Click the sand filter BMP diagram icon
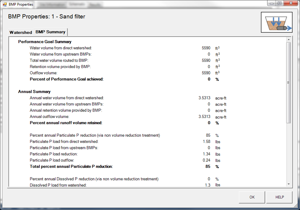This screenshot has height=210, width=300. 276,22
